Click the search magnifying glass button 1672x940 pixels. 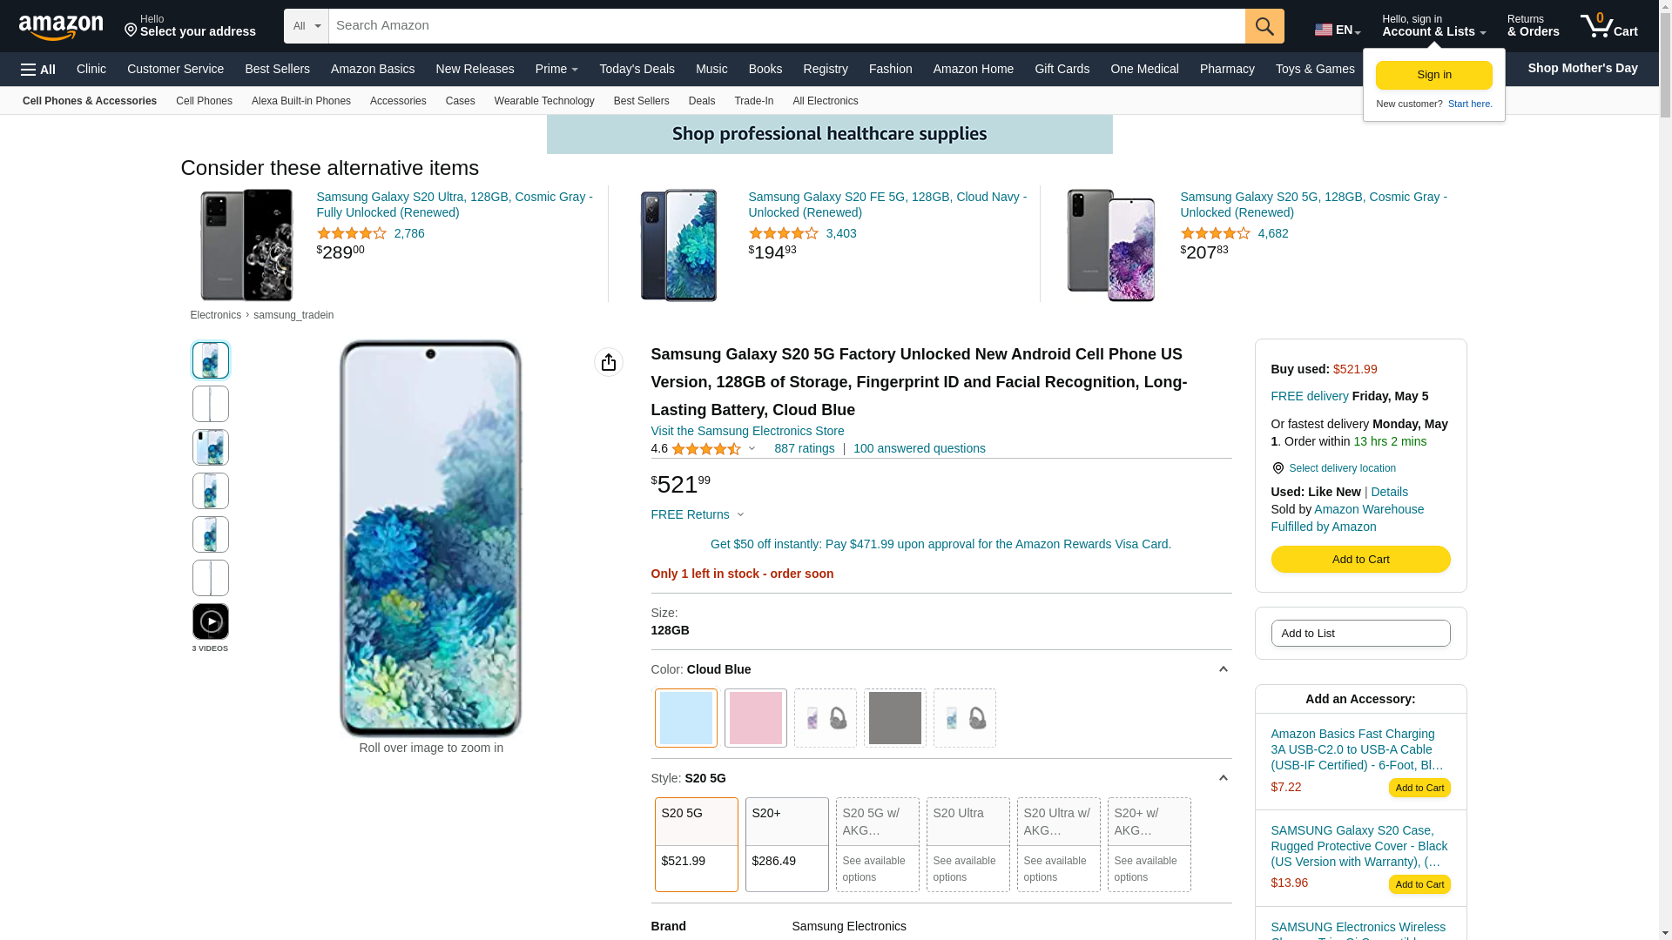1264,26
